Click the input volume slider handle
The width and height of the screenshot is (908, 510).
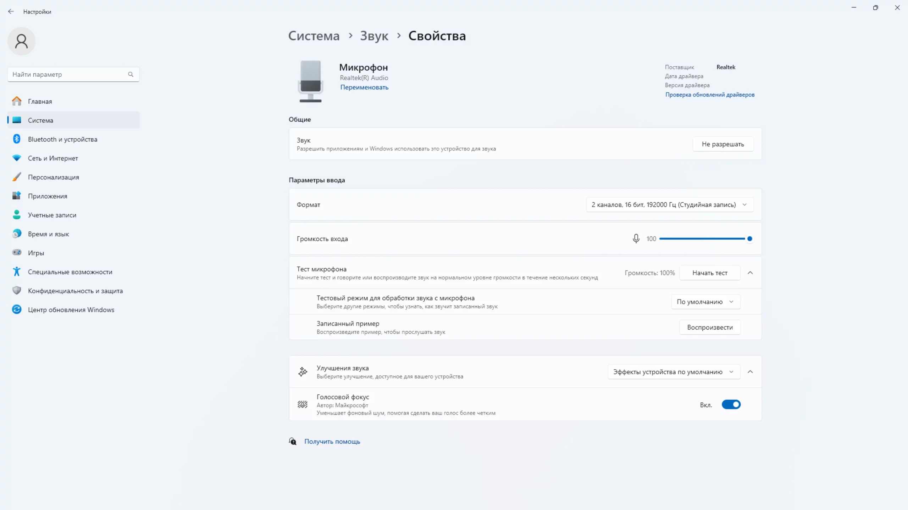point(749,238)
